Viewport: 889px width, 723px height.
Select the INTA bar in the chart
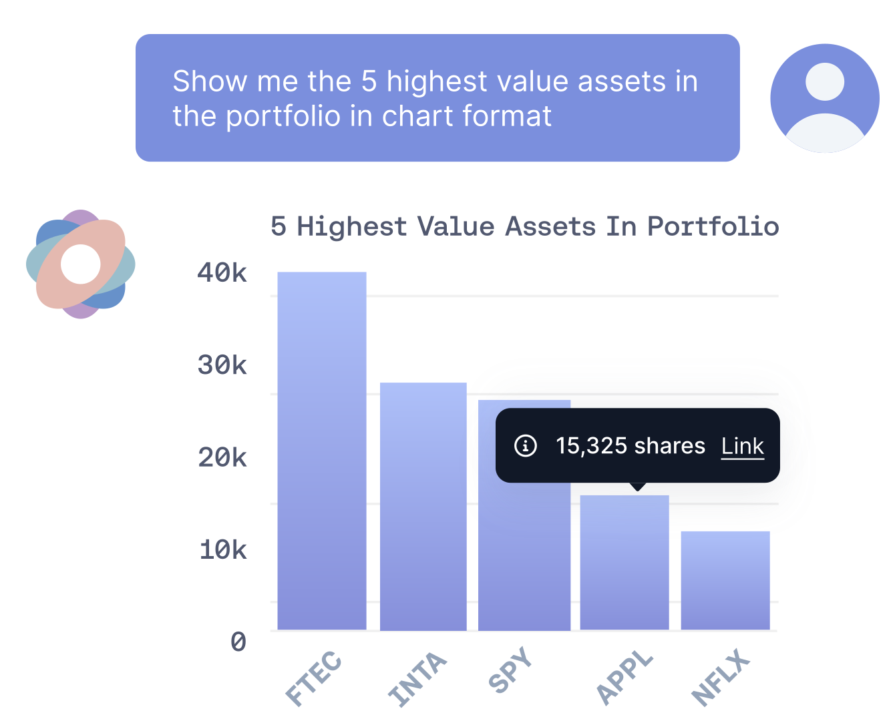423,506
